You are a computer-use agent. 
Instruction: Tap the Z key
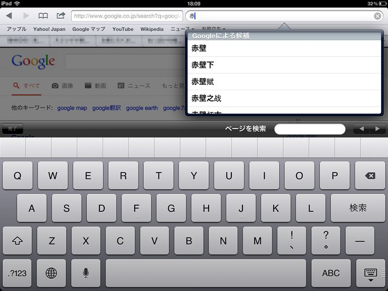click(x=51, y=241)
